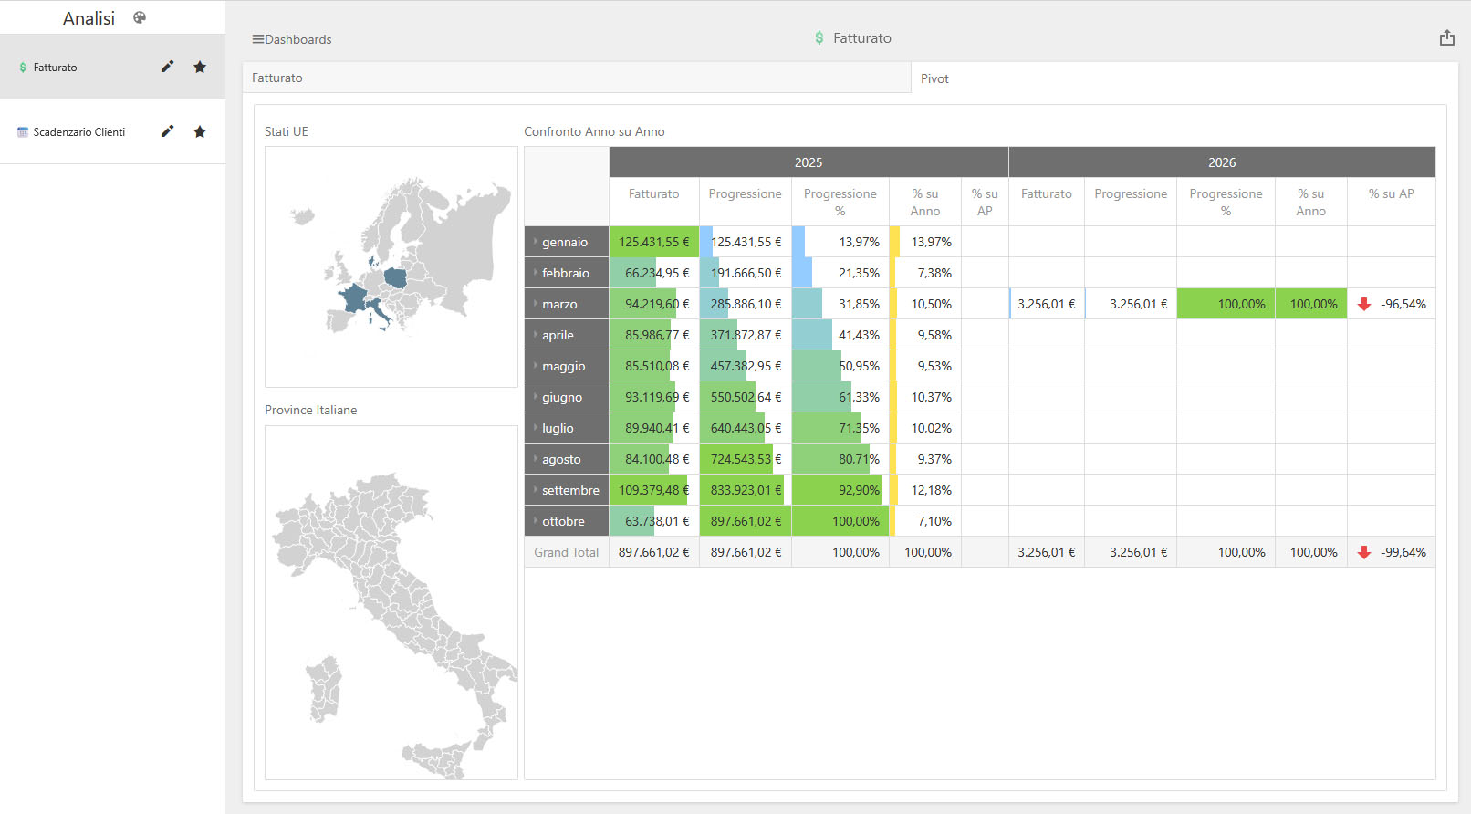The width and height of the screenshot is (1471, 814).
Task: Click the export share icon
Action: point(1447,38)
